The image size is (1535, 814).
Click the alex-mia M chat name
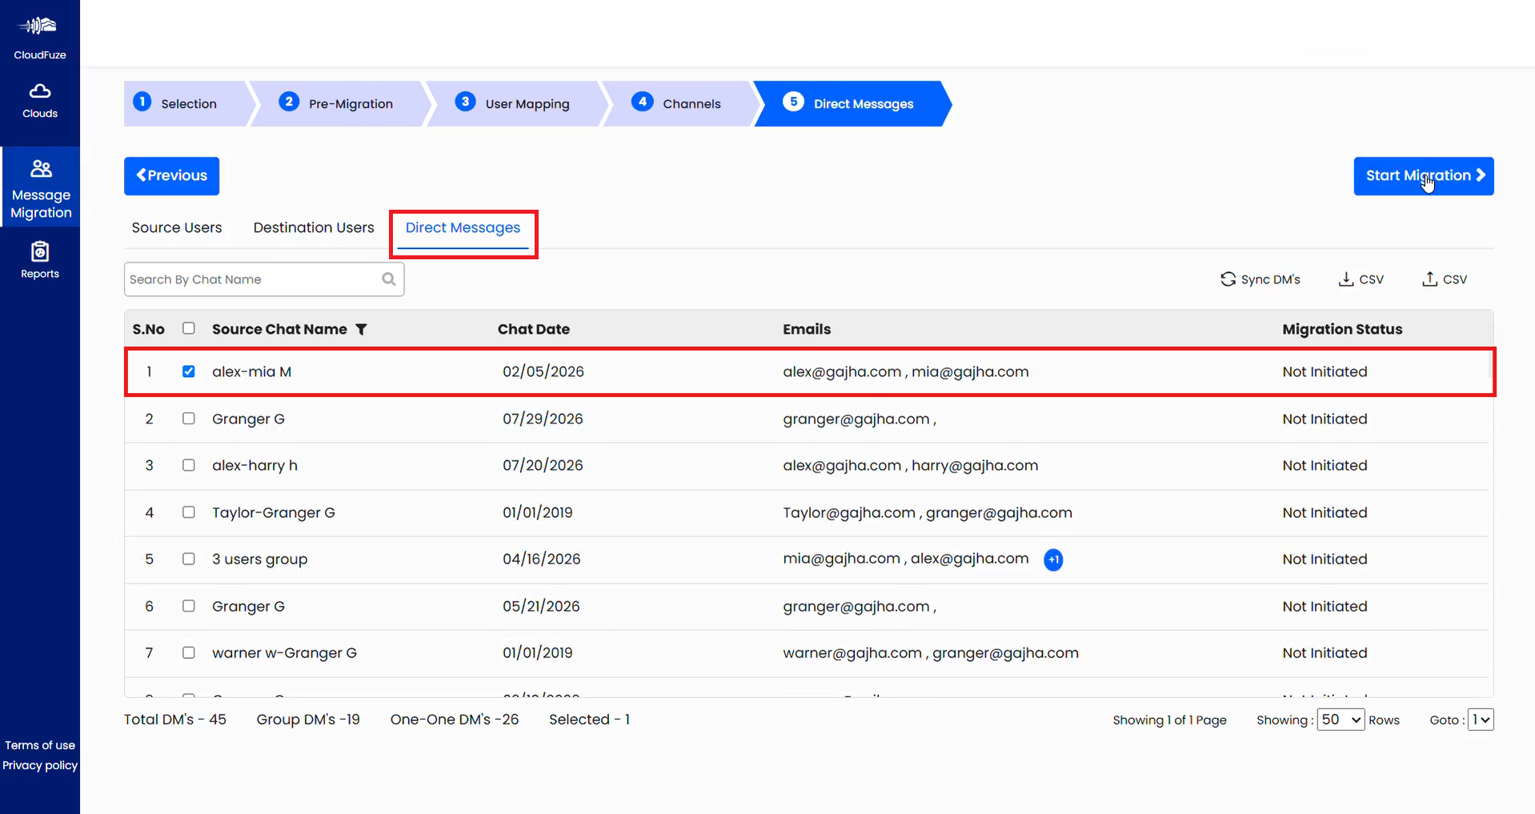(x=251, y=371)
